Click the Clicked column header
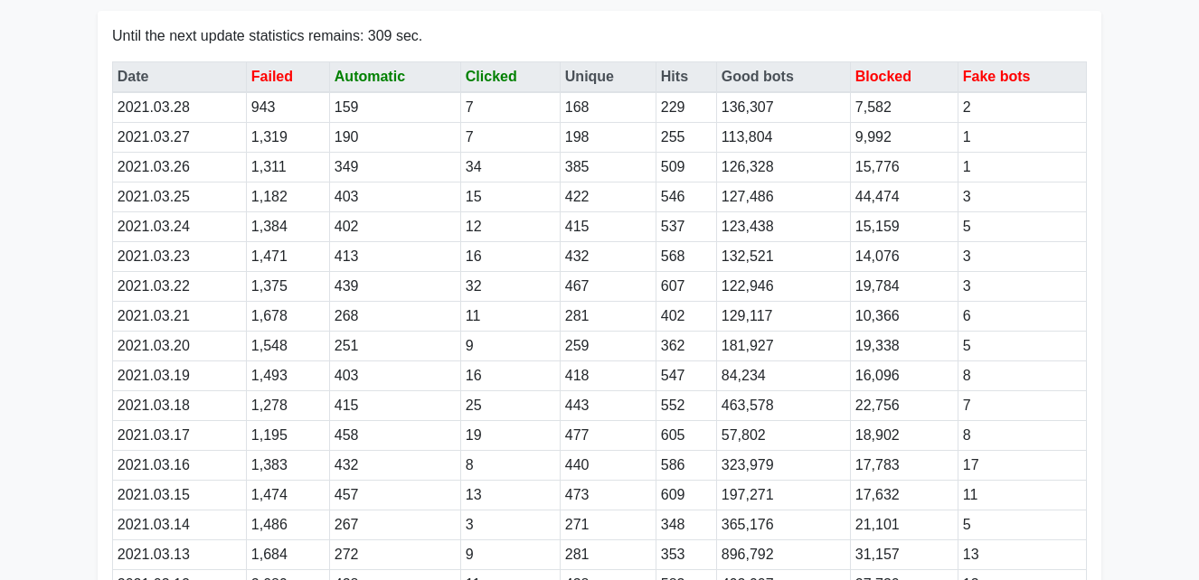Screen dimensions: 1199x580 point(491,77)
